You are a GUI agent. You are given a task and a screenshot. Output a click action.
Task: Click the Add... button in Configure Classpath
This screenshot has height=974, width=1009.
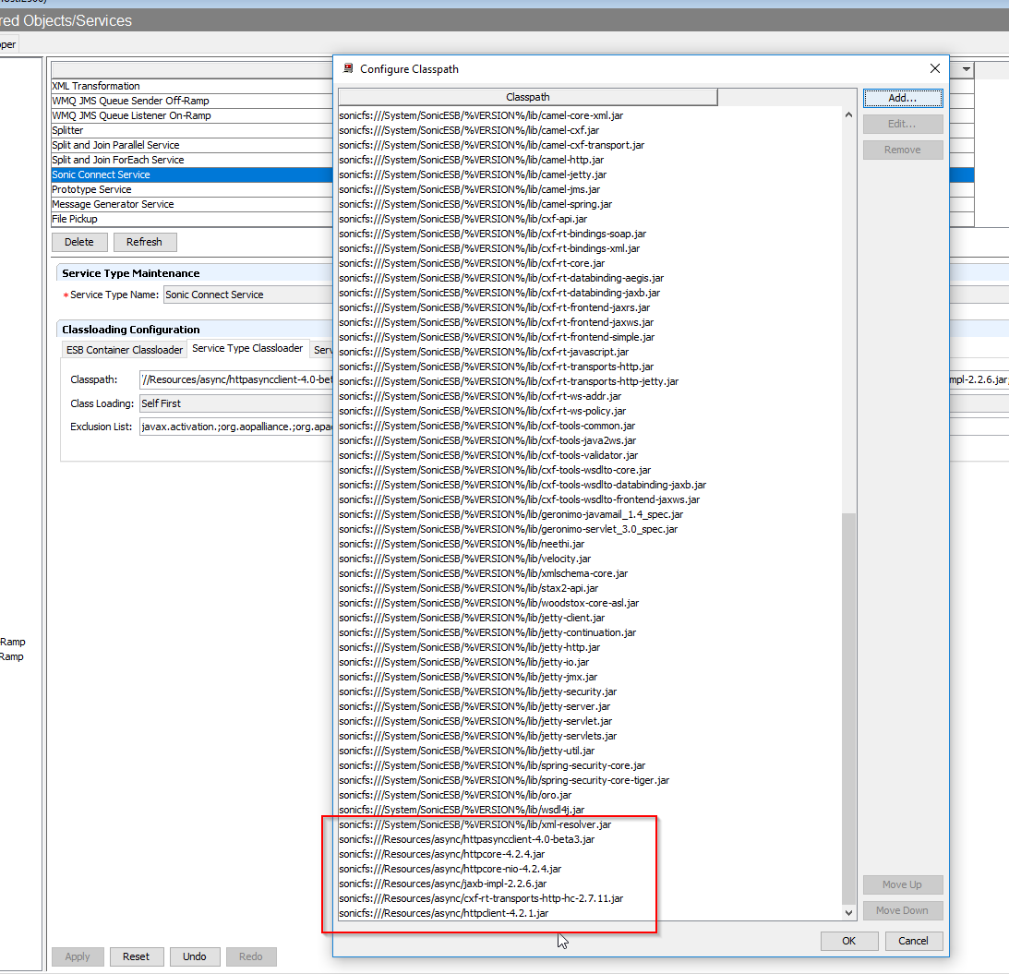902,98
